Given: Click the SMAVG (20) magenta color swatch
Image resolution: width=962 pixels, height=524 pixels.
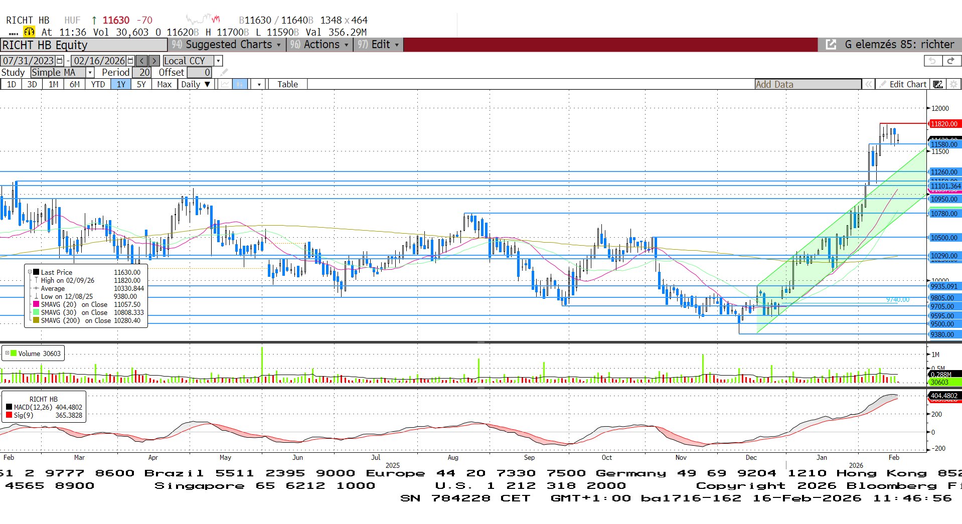Looking at the screenshot, I should pos(36,304).
